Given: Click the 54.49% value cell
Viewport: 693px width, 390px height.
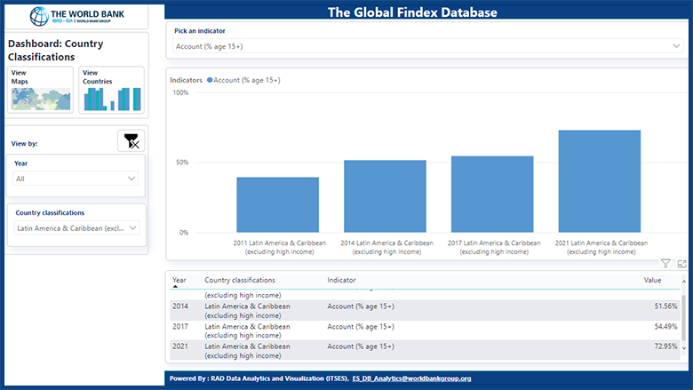Looking at the screenshot, I should coord(665,326).
